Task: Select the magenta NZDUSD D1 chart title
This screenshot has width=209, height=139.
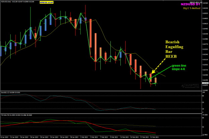Action: [190, 4]
